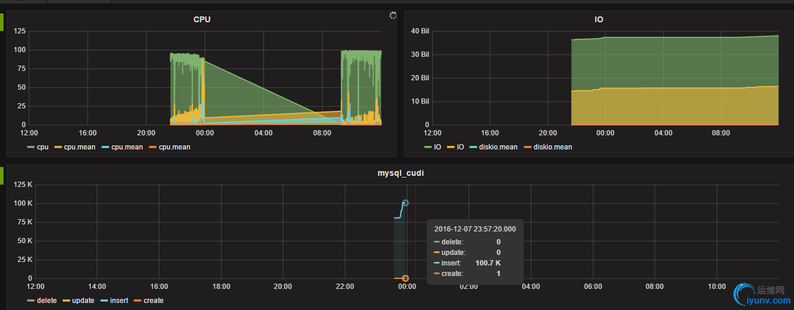Toggle the blue cpu.mean legend label
This screenshot has height=310, width=794.
point(127,147)
